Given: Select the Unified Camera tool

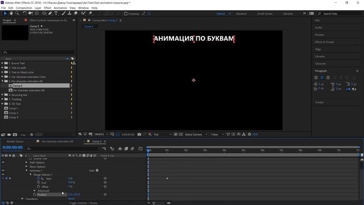Looking at the screenshot, I should [x=31, y=14].
